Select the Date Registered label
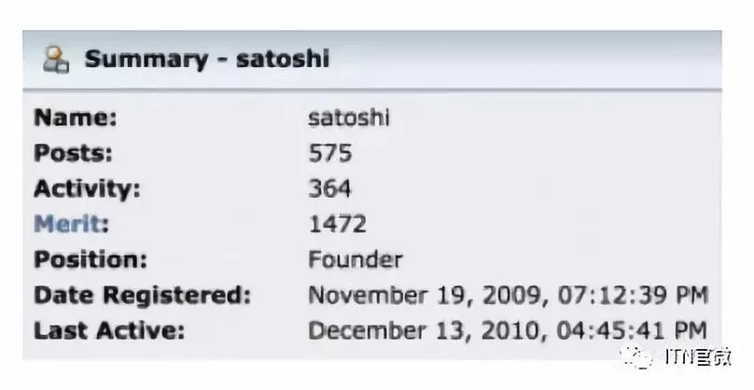754x390 pixels. click(142, 296)
